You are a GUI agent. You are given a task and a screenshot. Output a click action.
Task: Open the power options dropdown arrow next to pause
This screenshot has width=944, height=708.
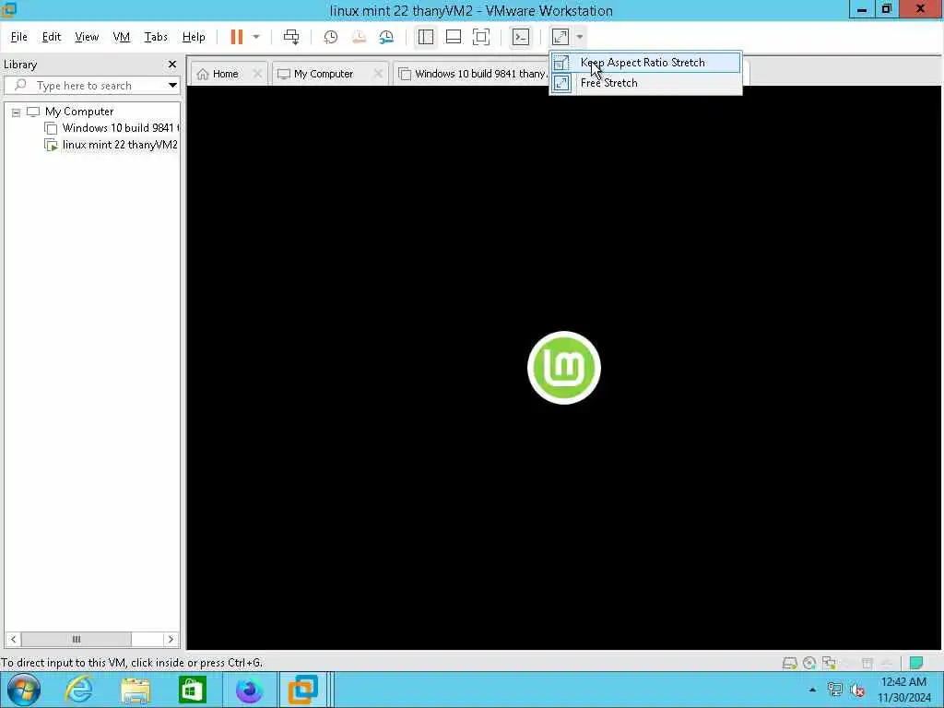[x=256, y=37]
